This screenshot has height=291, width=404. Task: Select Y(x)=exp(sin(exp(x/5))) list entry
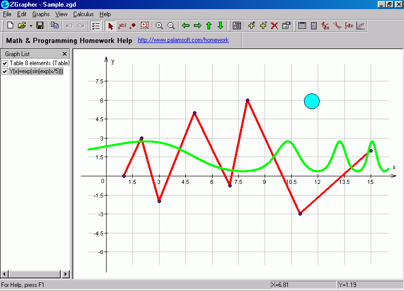click(x=36, y=71)
